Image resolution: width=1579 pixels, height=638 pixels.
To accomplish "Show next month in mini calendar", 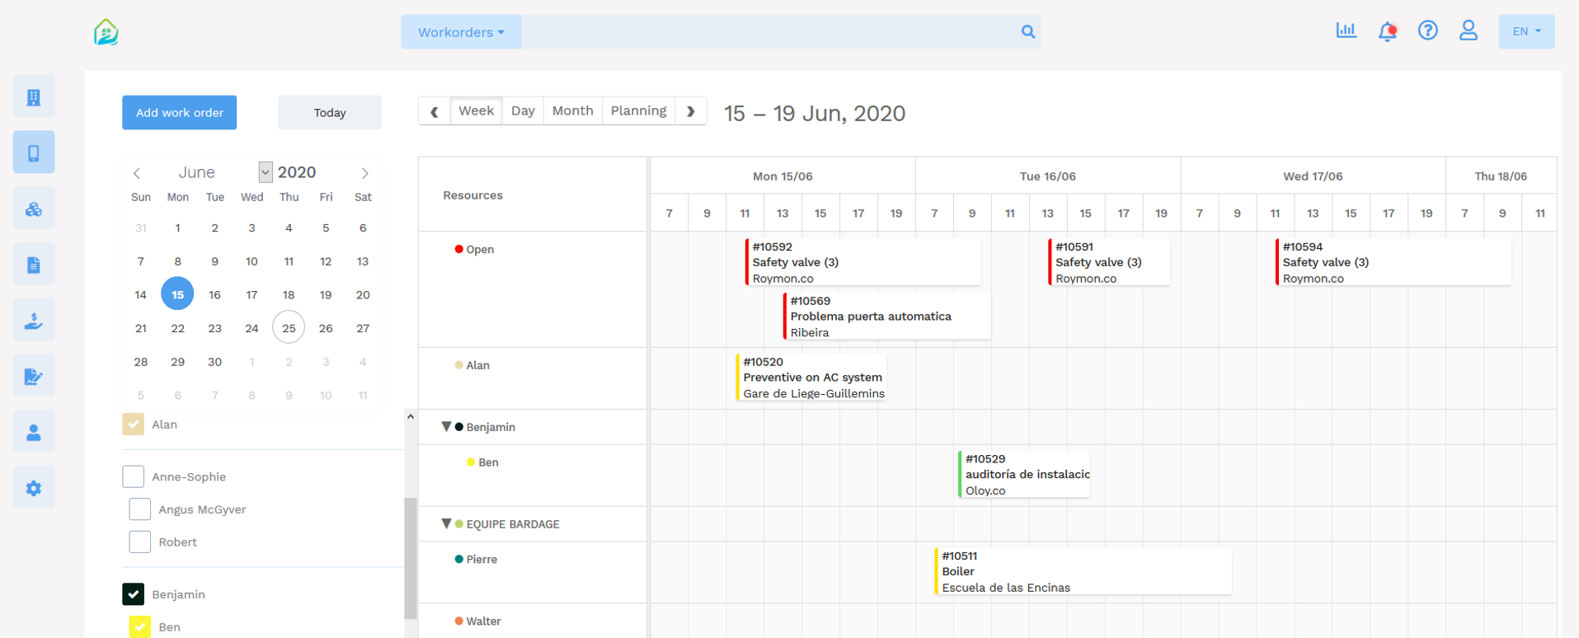I will 364,173.
